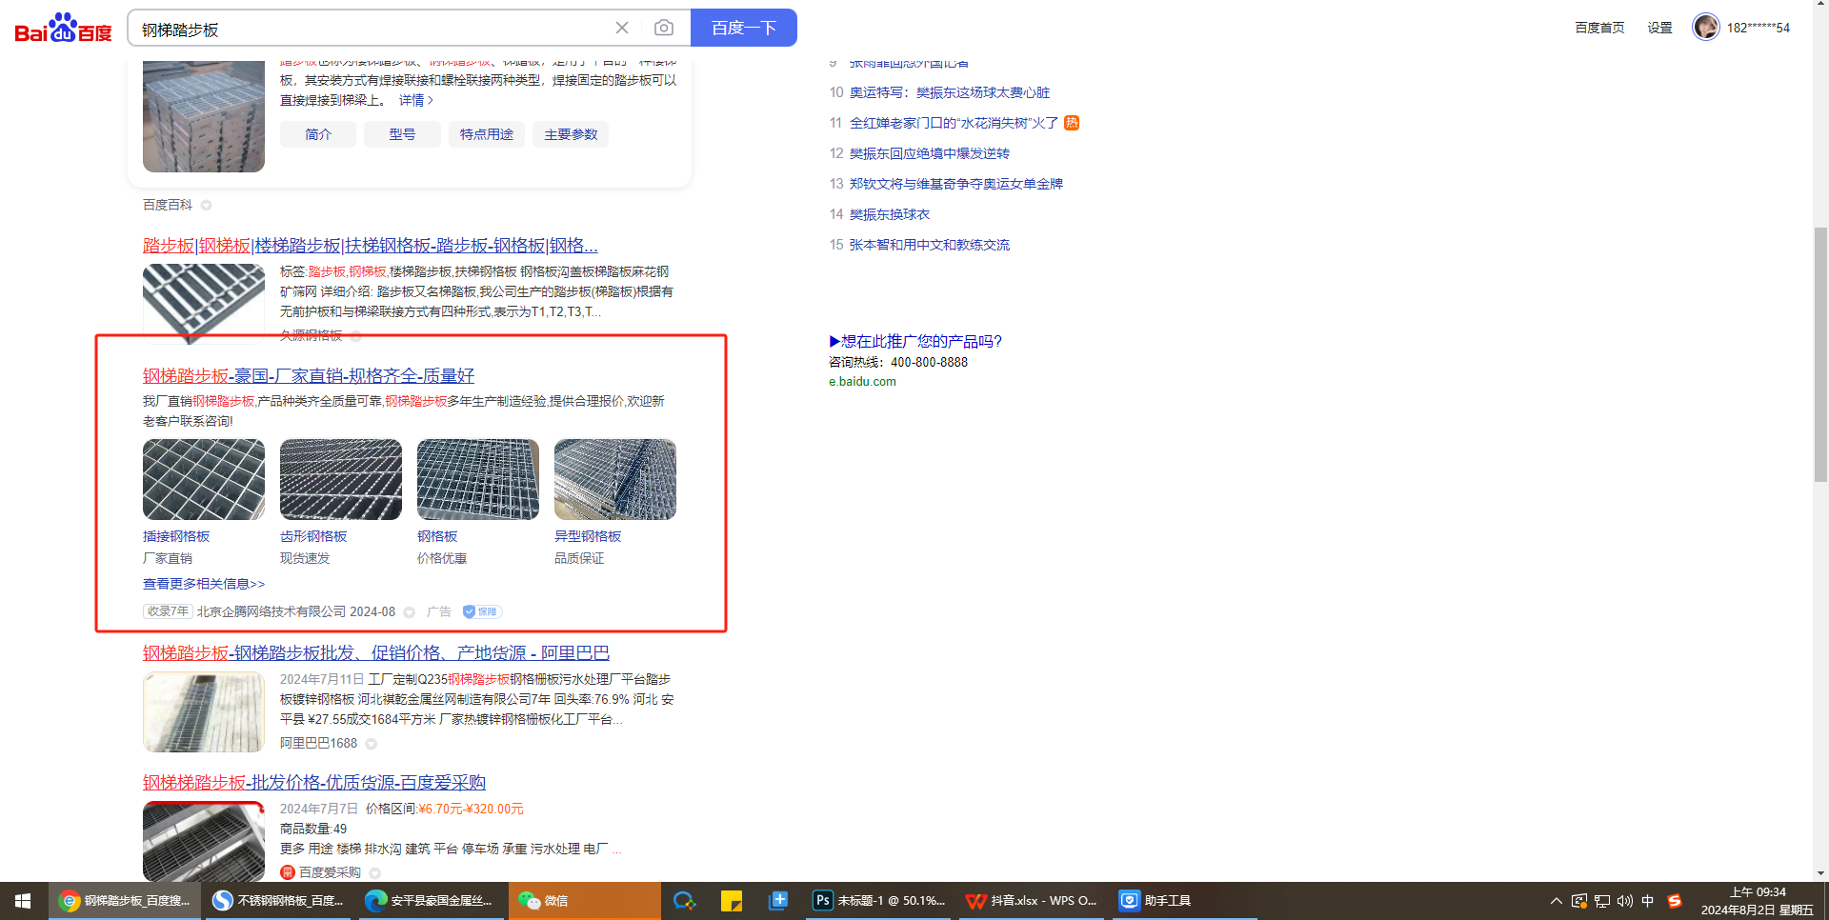Open the 踏步板|钢梯板|楼梯踏步板 result title
This screenshot has width=1829, height=920.
coord(371,246)
